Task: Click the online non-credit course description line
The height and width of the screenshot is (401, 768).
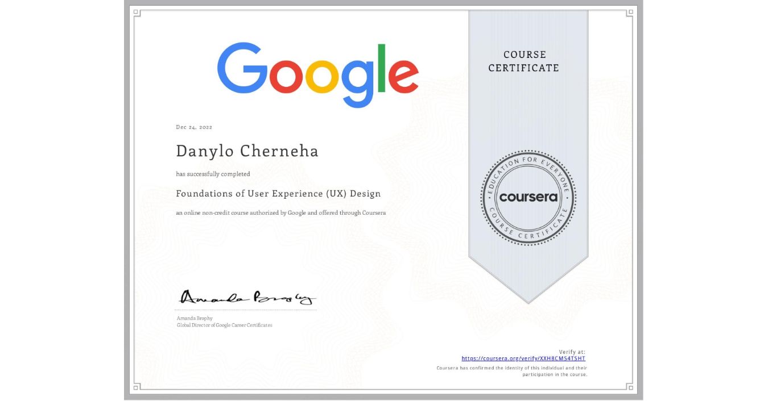Action: click(x=281, y=213)
